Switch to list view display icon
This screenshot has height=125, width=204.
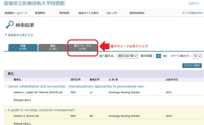(158, 56)
